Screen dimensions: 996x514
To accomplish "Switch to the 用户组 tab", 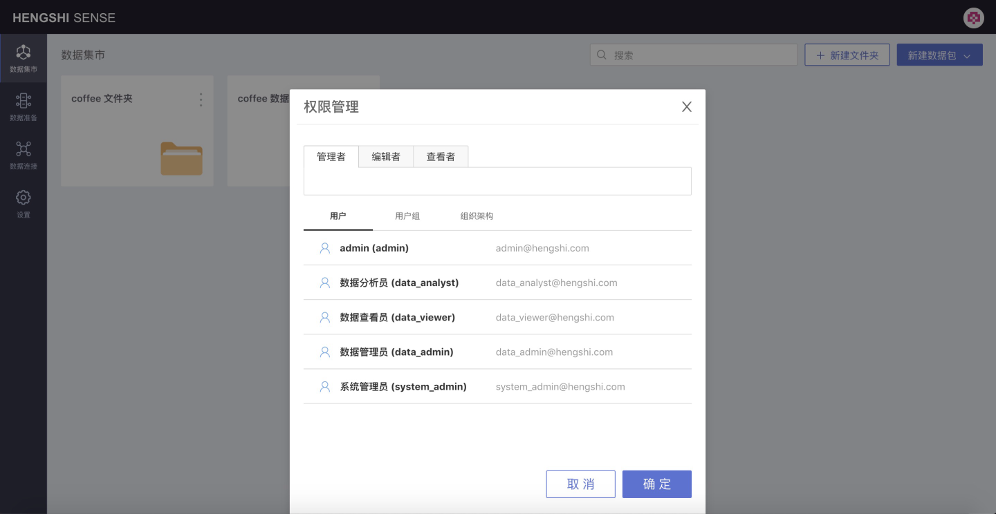I will (407, 216).
